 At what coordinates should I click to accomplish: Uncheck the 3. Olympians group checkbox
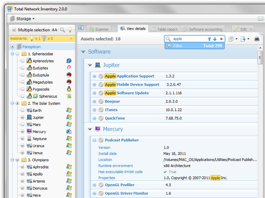(18, 160)
